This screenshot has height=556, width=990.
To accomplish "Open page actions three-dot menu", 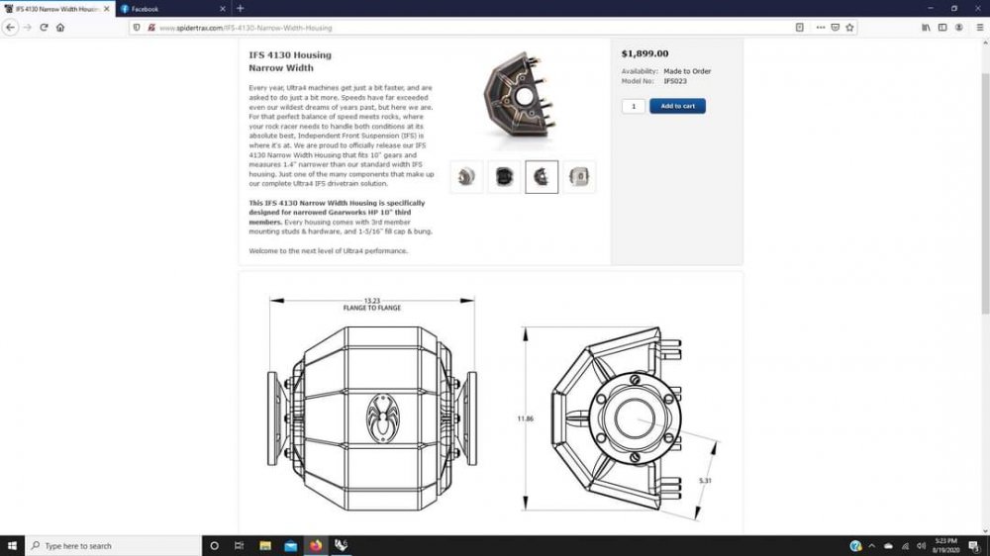I will tap(822, 28).
